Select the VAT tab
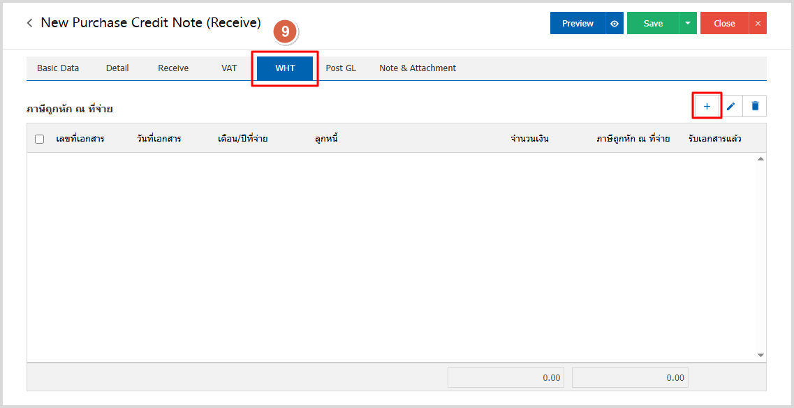 229,68
